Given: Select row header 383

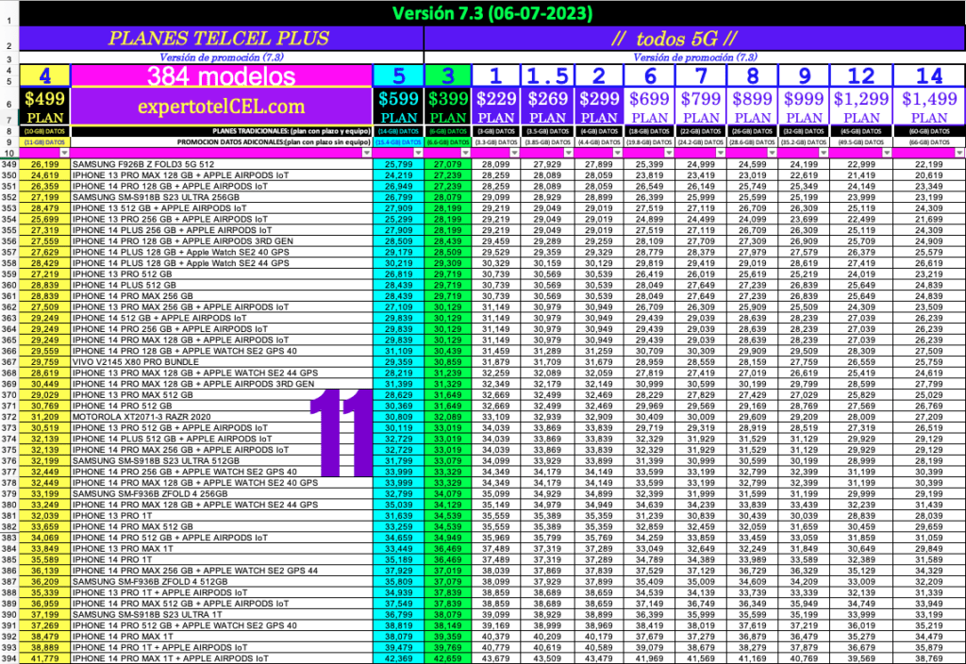Looking at the screenshot, I should click(9, 538).
